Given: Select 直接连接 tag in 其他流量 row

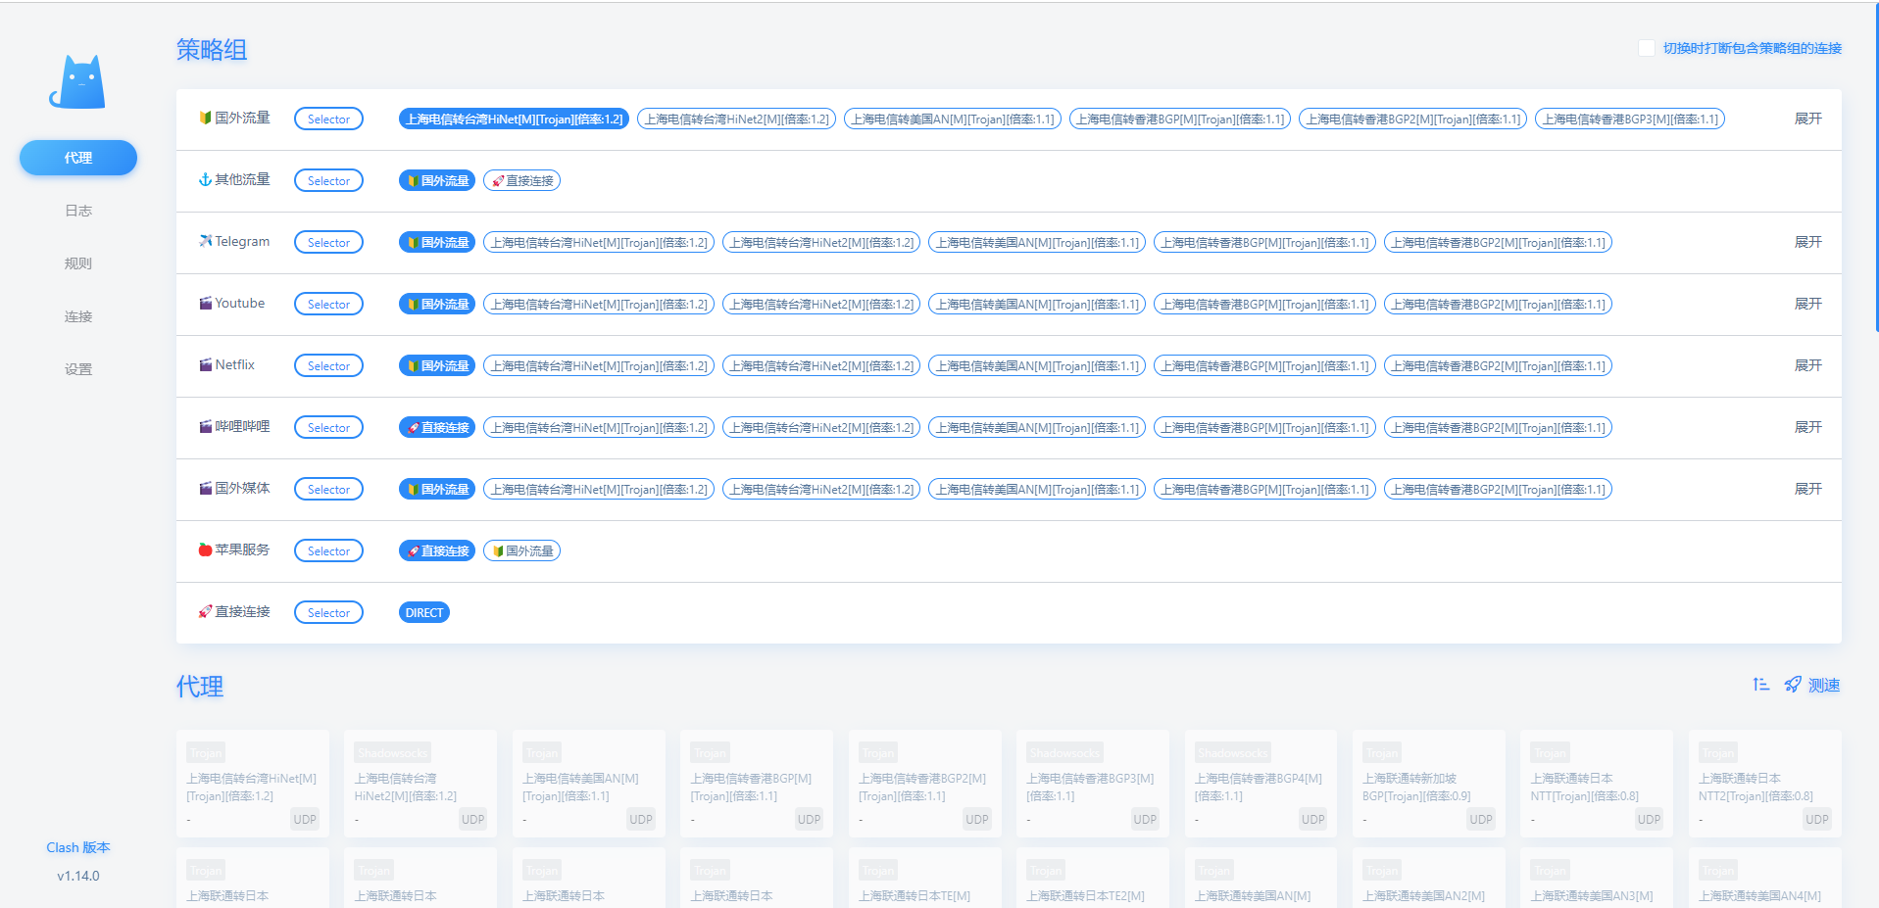Looking at the screenshot, I should coord(521,180).
